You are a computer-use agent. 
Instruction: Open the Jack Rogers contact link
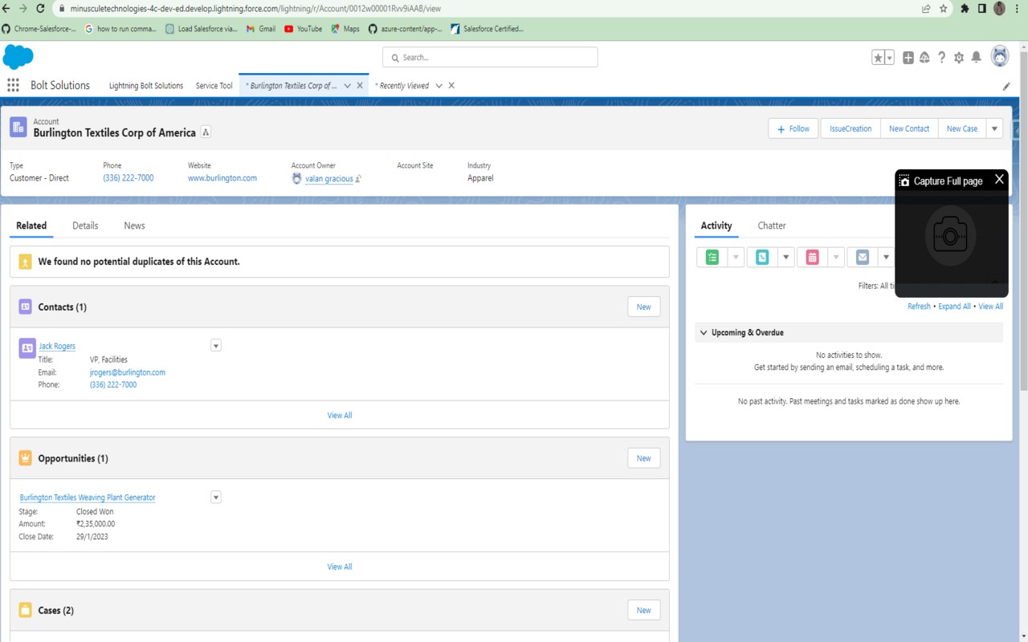click(x=57, y=346)
